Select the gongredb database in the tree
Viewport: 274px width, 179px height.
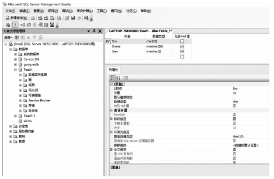(31, 64)
